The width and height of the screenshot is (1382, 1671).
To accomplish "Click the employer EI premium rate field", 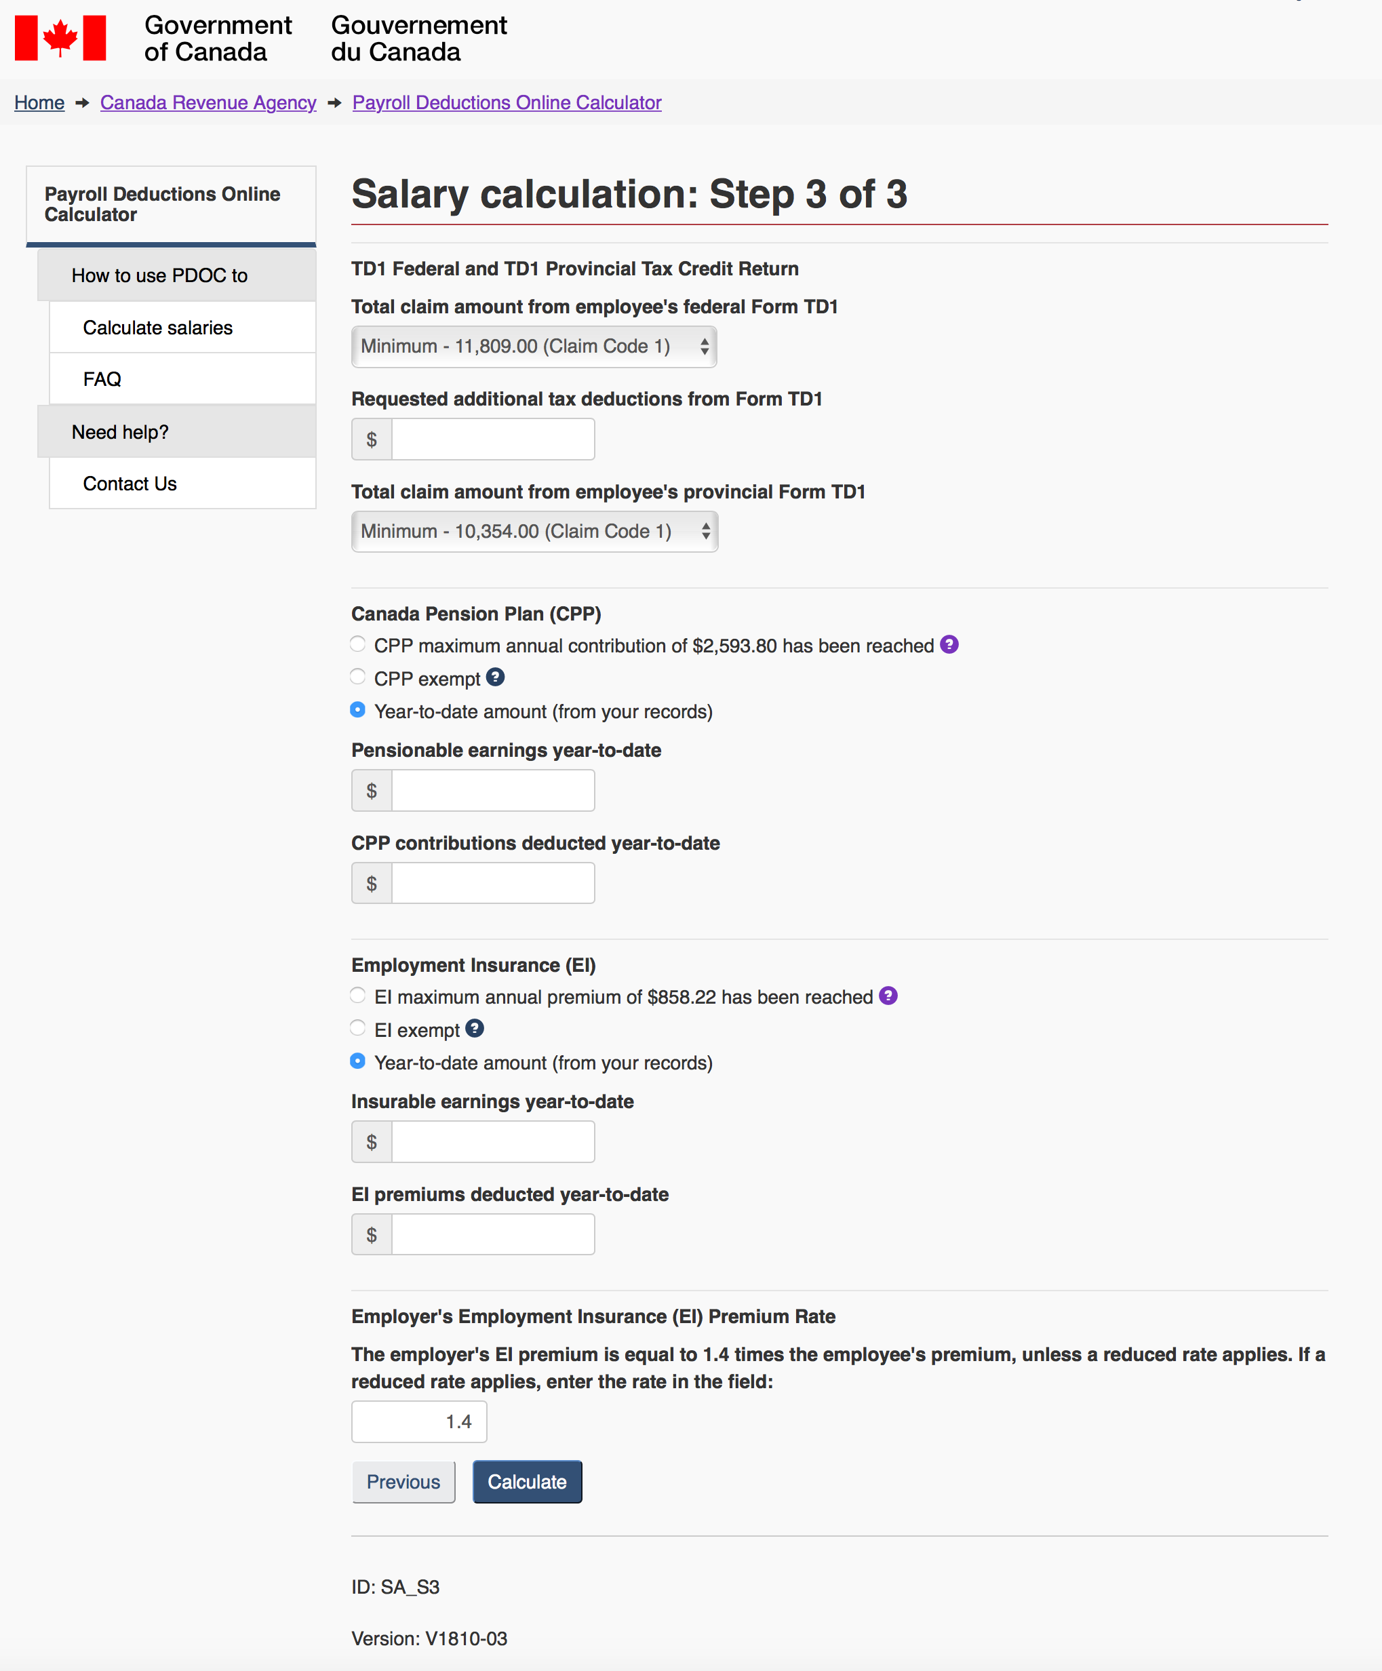I will pyautogui.click(x=419, y=1421).
